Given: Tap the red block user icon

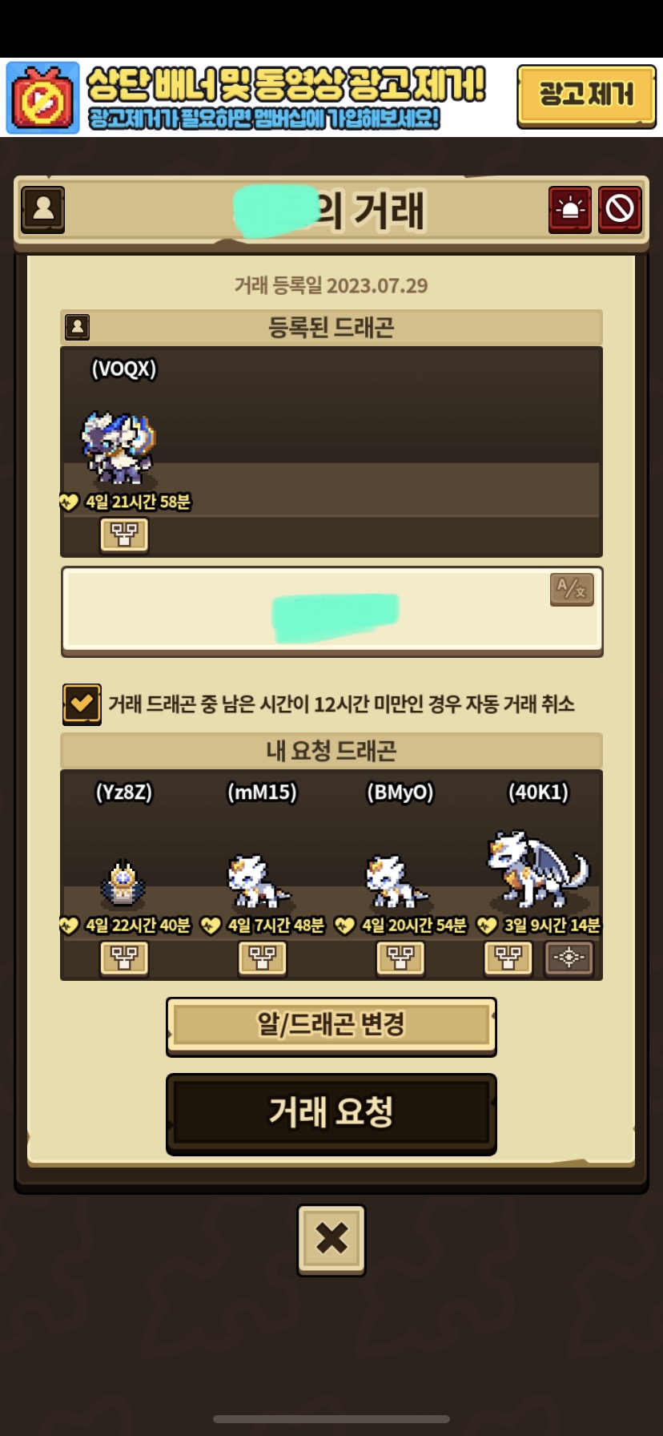Looking at the screenshot, I should pyautogui.click(x=620, y=210).
